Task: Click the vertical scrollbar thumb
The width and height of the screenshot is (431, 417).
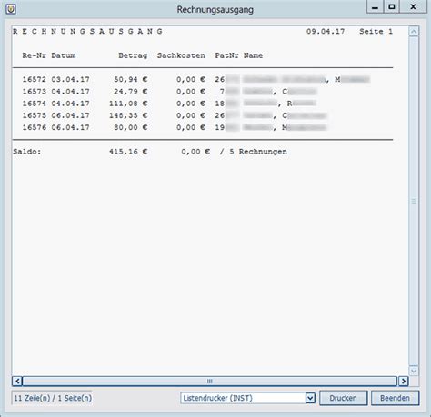Action: pyautogui.click(x=414, y=201)
